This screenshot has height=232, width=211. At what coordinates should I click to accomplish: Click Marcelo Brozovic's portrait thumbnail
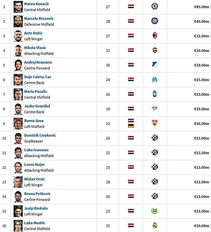(18, 21)
